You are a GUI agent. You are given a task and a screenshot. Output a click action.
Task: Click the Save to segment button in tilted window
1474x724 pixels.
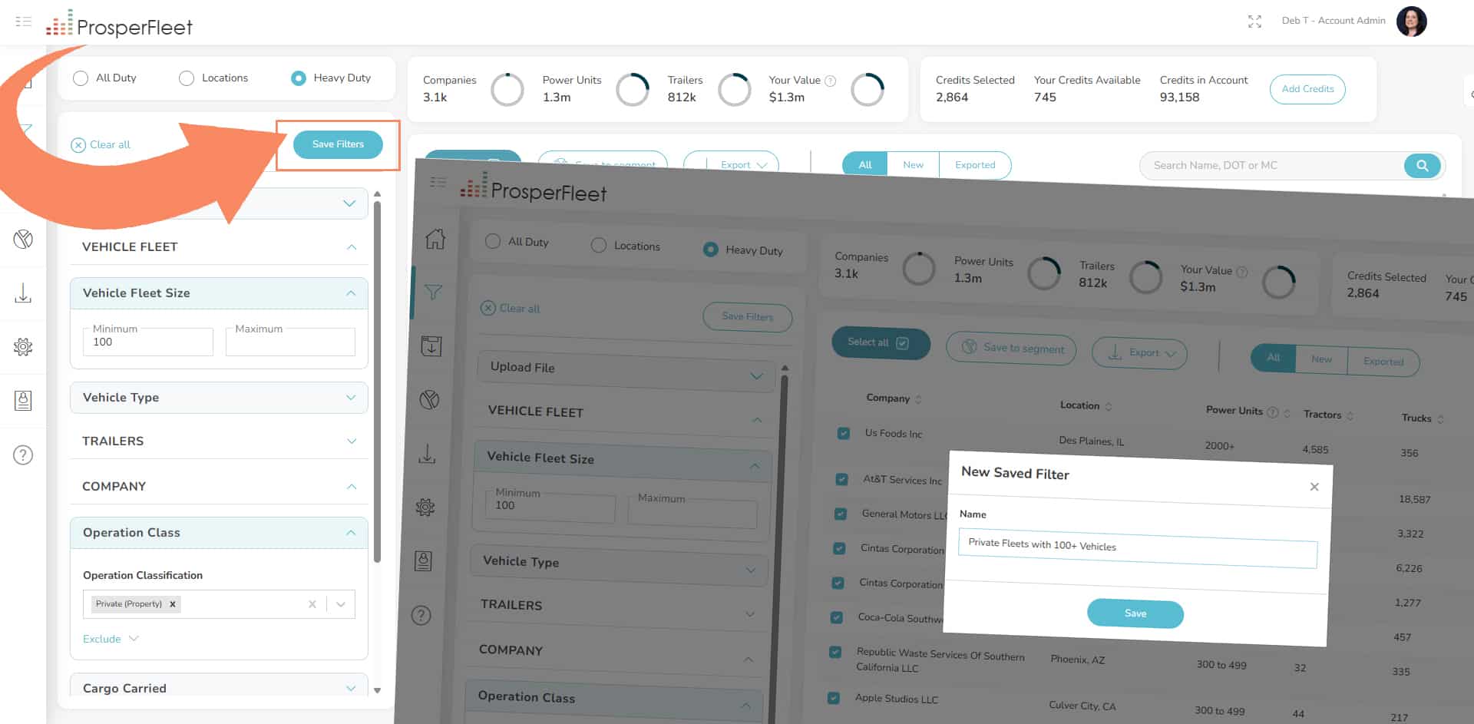pyautogui.click(x=1011, y=349)
